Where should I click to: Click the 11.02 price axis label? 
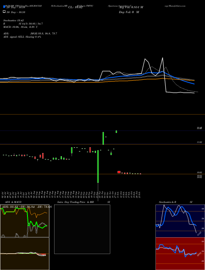(x=200, y=142)
